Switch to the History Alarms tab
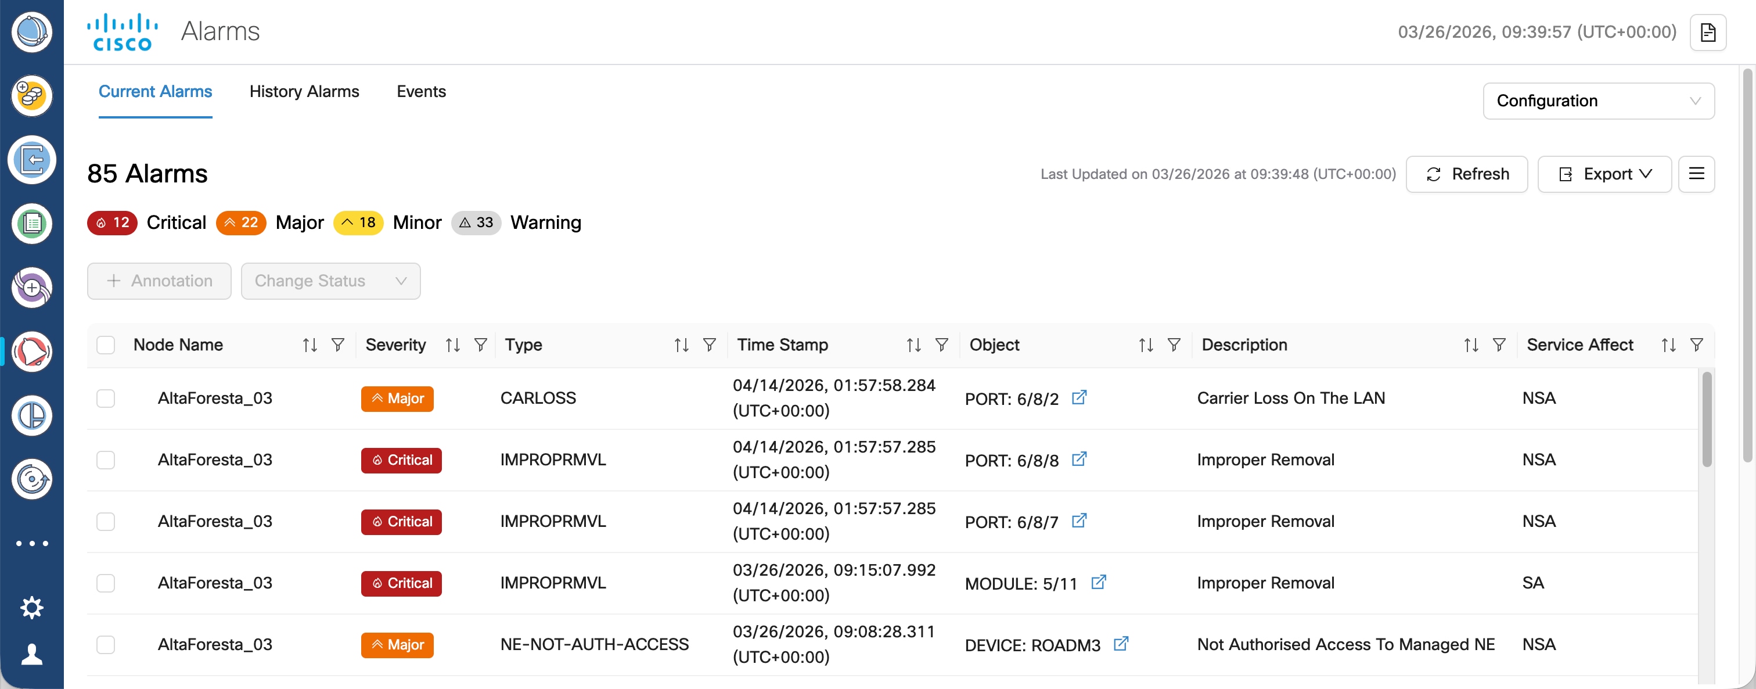The width and height of the screenshot is (1756, 689). pyautogui.click(x=304, y=91)
